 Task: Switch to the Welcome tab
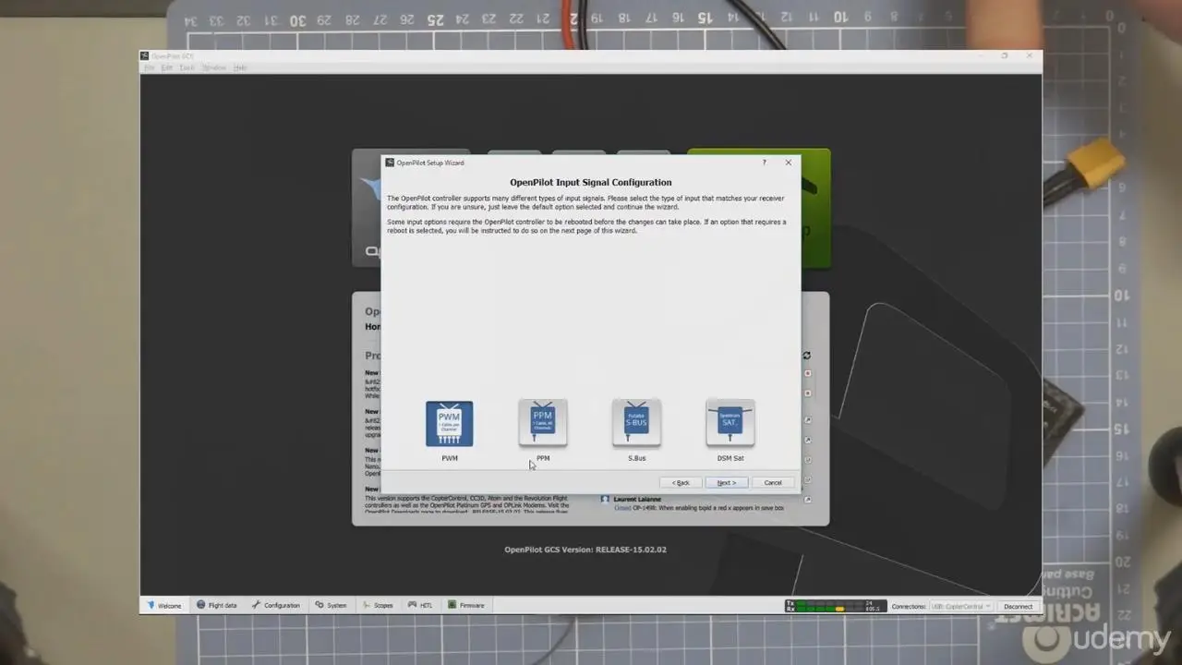coord(164,606)
